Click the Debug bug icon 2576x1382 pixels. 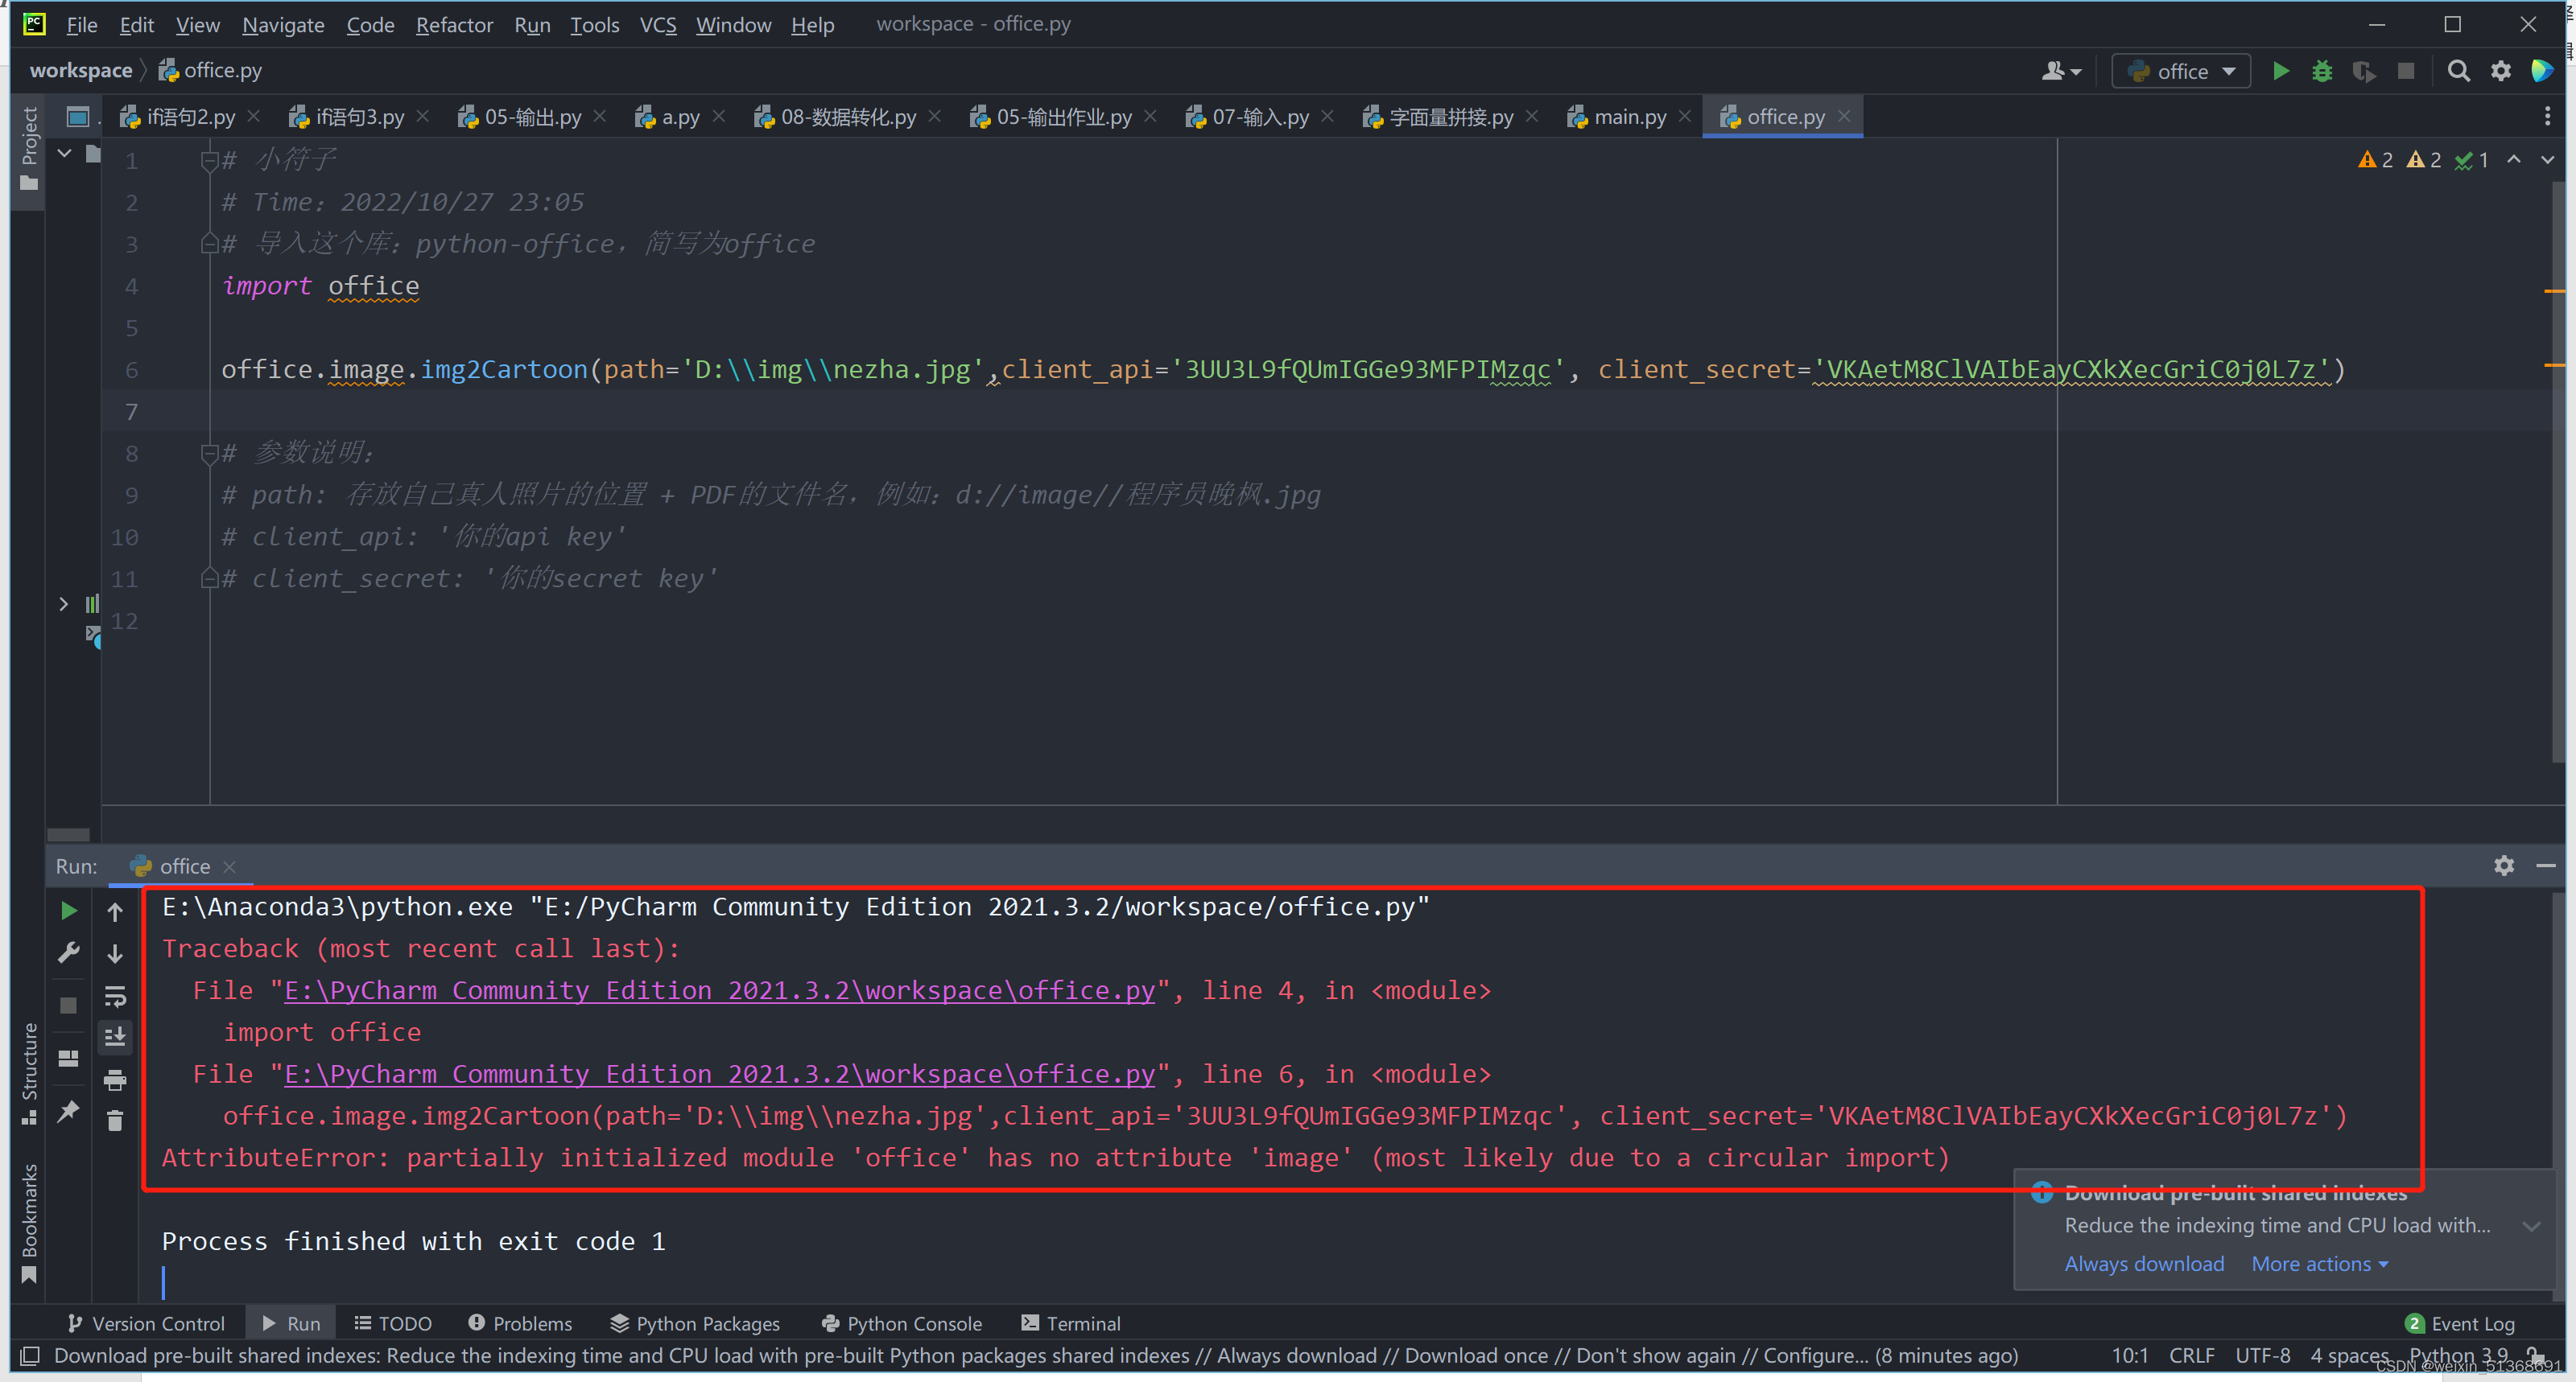2322,71
